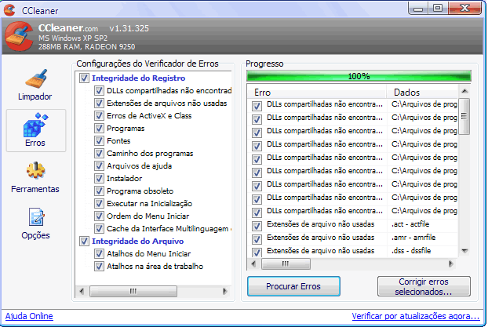The width and height of the screenshot is (488, 327).
Task: Click results list scroll up arrow
Action: coord(464,91)
